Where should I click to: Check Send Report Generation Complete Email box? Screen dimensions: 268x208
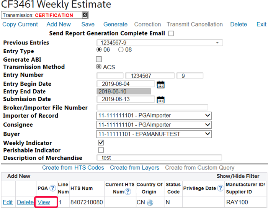(171, 34)
